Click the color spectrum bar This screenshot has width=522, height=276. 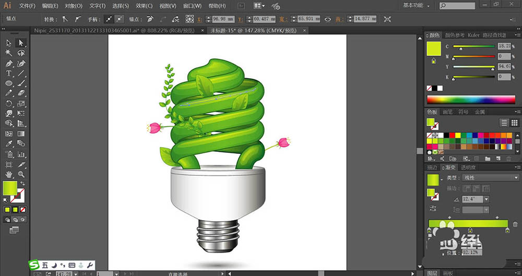pos(471,100)
